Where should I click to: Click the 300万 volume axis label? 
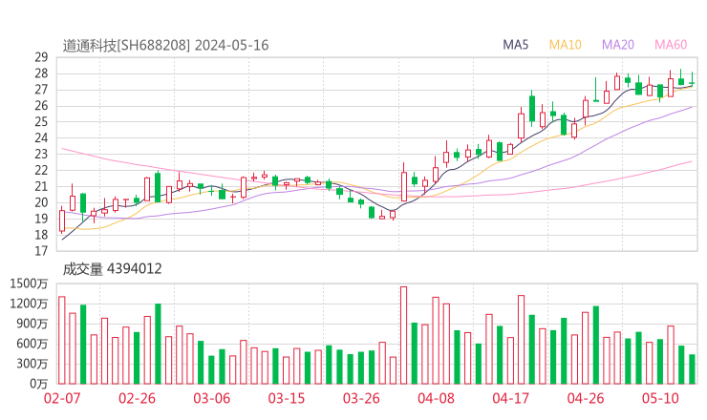click(x=32, y=364)
